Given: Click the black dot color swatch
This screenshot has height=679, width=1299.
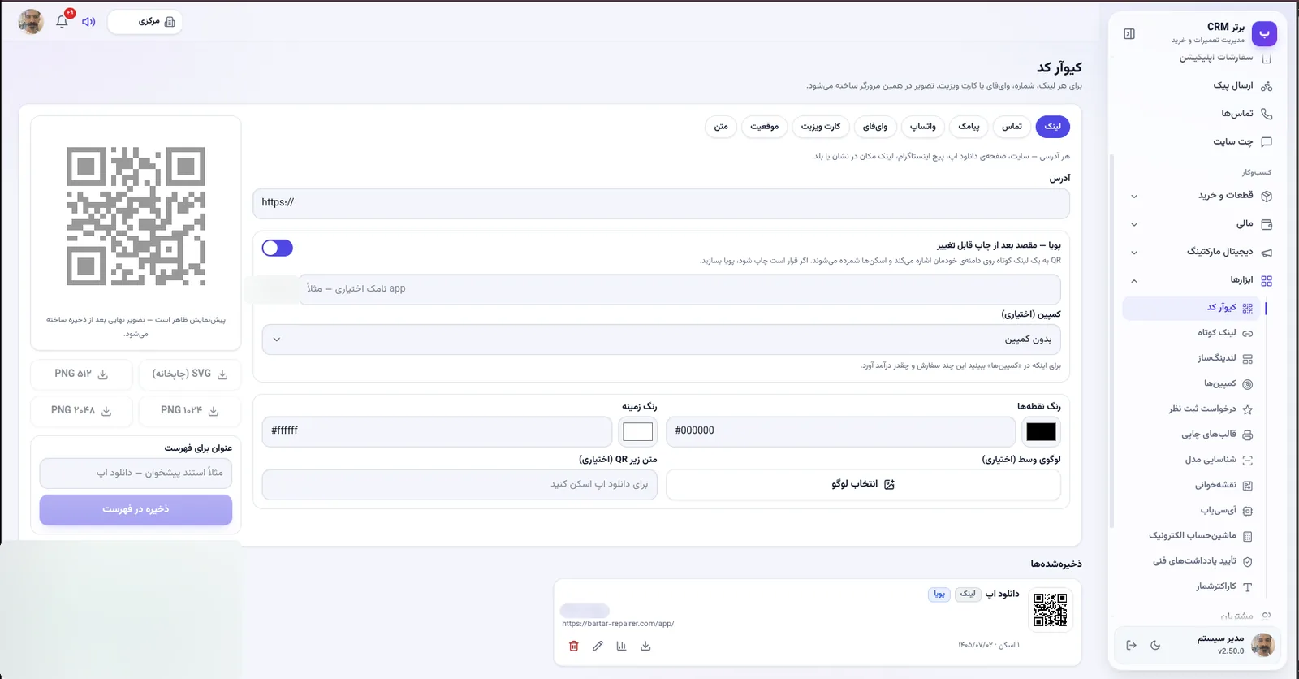Looking at the screenshot, I should click(1041, 431).
